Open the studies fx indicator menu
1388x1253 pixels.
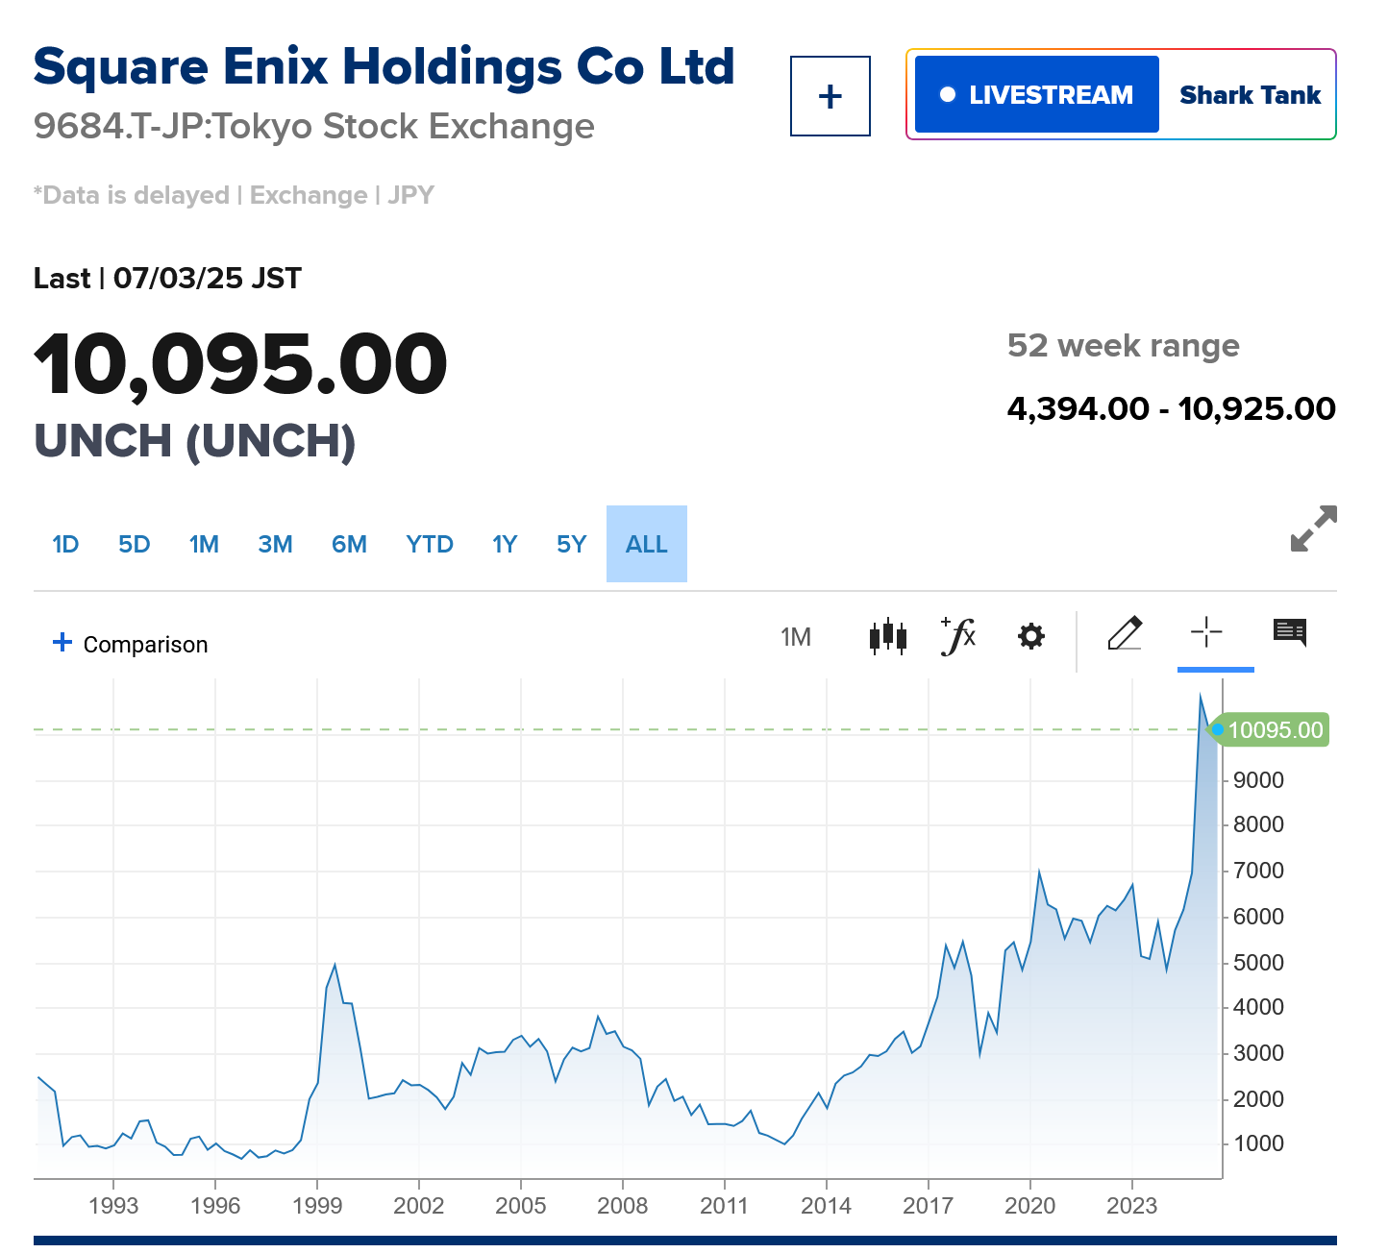[x=958, y=636]
